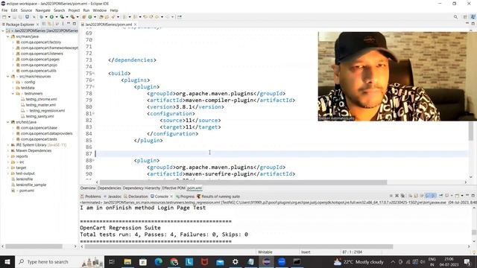This screenshot has width=477, height=268.
Task: Click the editor vertical scrollbar thumb
Action: coord(471,131)
